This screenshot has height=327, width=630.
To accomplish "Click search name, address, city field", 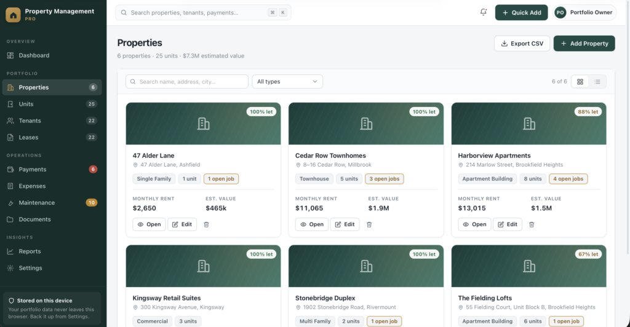I will point(187,82).
